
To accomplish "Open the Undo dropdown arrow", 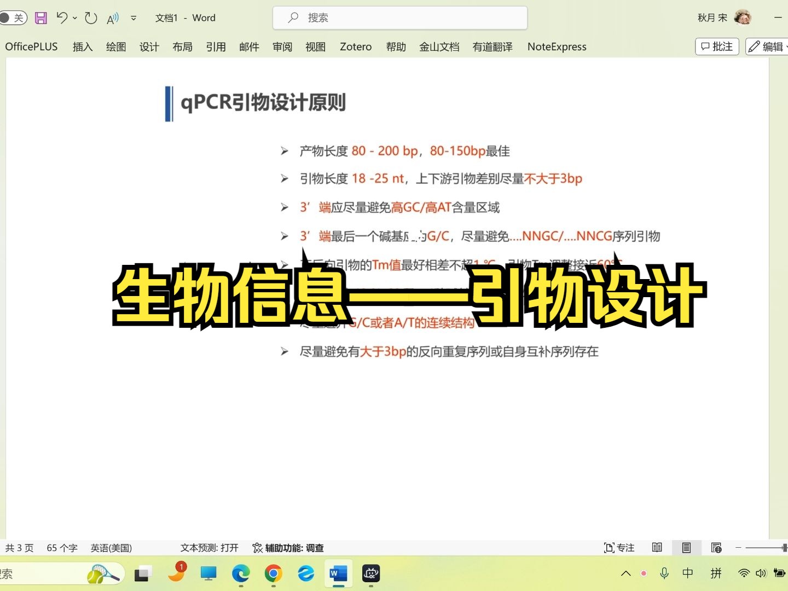I will click(74, 18).
